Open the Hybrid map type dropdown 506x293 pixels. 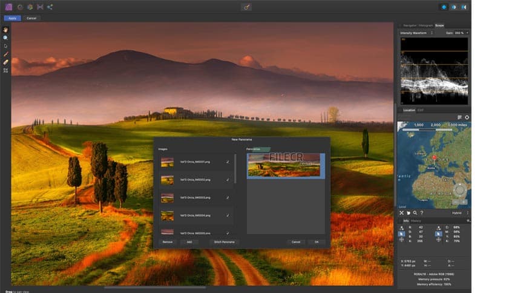coord(460,213)
